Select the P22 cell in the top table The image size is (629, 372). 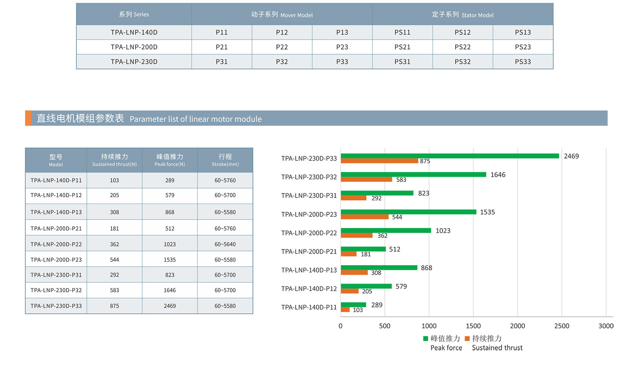[282, 47]
